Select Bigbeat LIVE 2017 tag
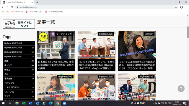This screenshot has width=189, height=106. coord(19,43)
